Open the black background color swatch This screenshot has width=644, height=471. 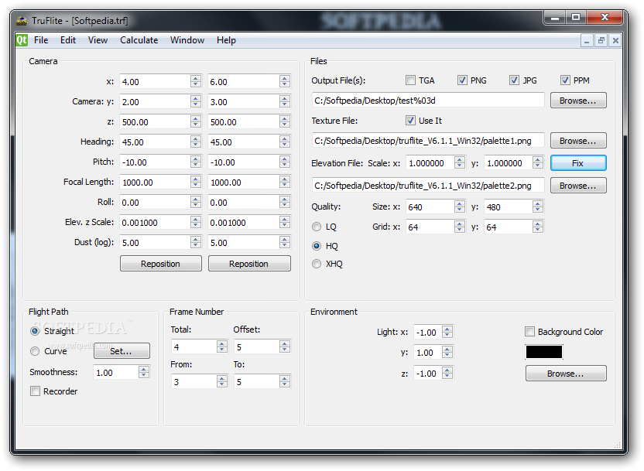coord(544,352)
